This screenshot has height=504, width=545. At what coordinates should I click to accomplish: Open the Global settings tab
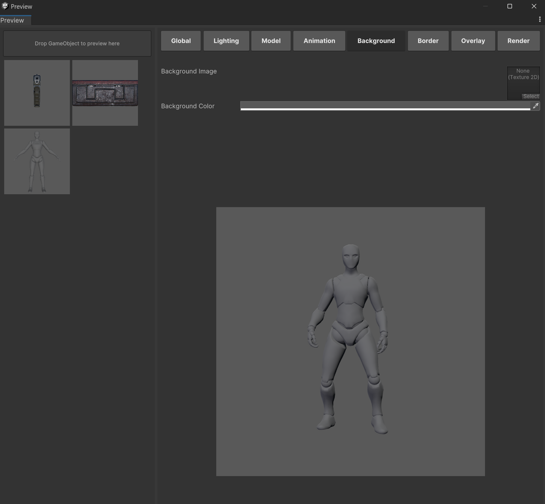point(181,41)
